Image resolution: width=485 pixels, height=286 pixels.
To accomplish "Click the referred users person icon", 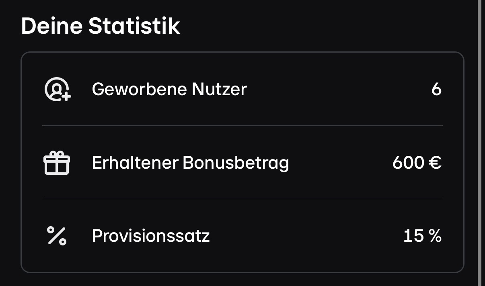I will [x=56, y=89].
